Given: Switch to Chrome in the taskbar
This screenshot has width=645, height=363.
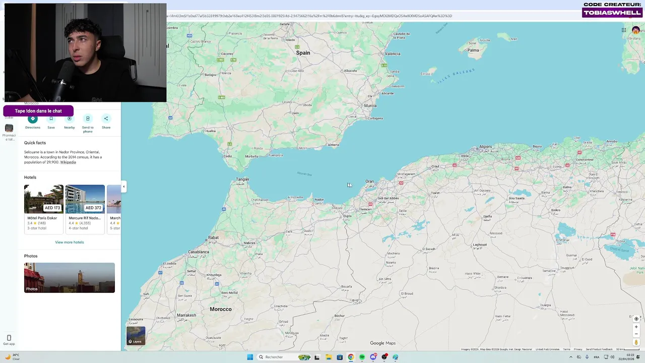Looking at the screenshot, I should tap(351, 357).
